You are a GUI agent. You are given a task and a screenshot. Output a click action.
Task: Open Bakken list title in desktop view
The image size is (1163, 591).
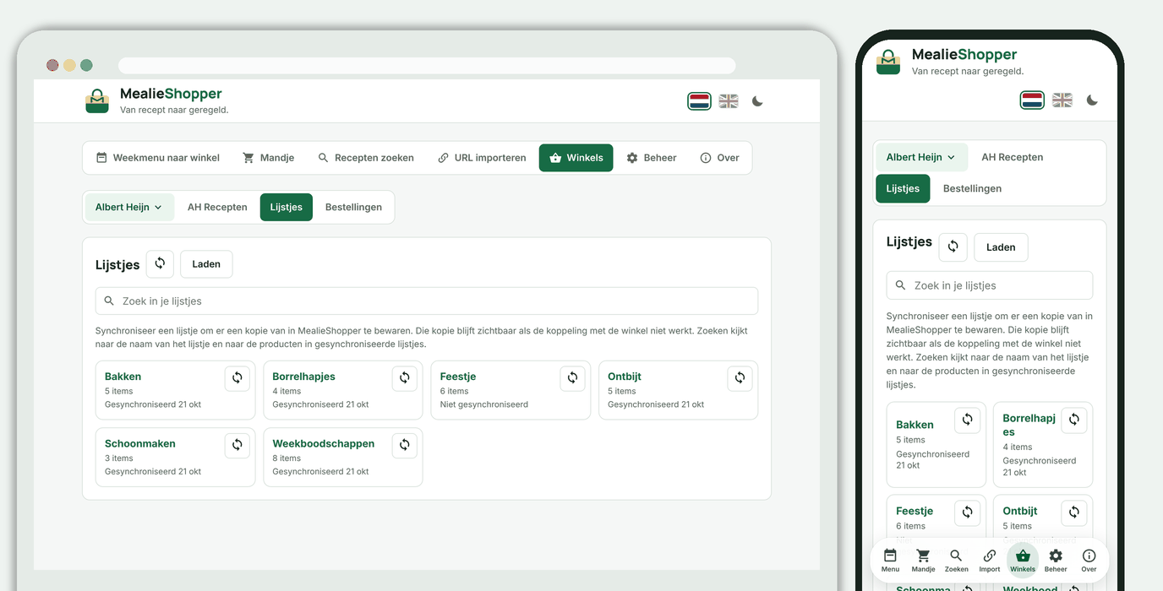[123, 377]
